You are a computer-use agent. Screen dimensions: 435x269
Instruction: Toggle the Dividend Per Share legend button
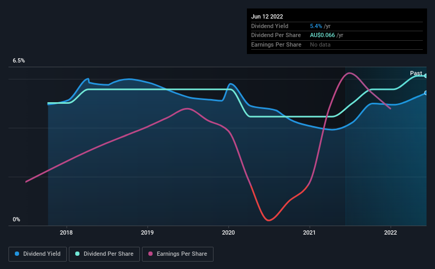tap(104, 254)
